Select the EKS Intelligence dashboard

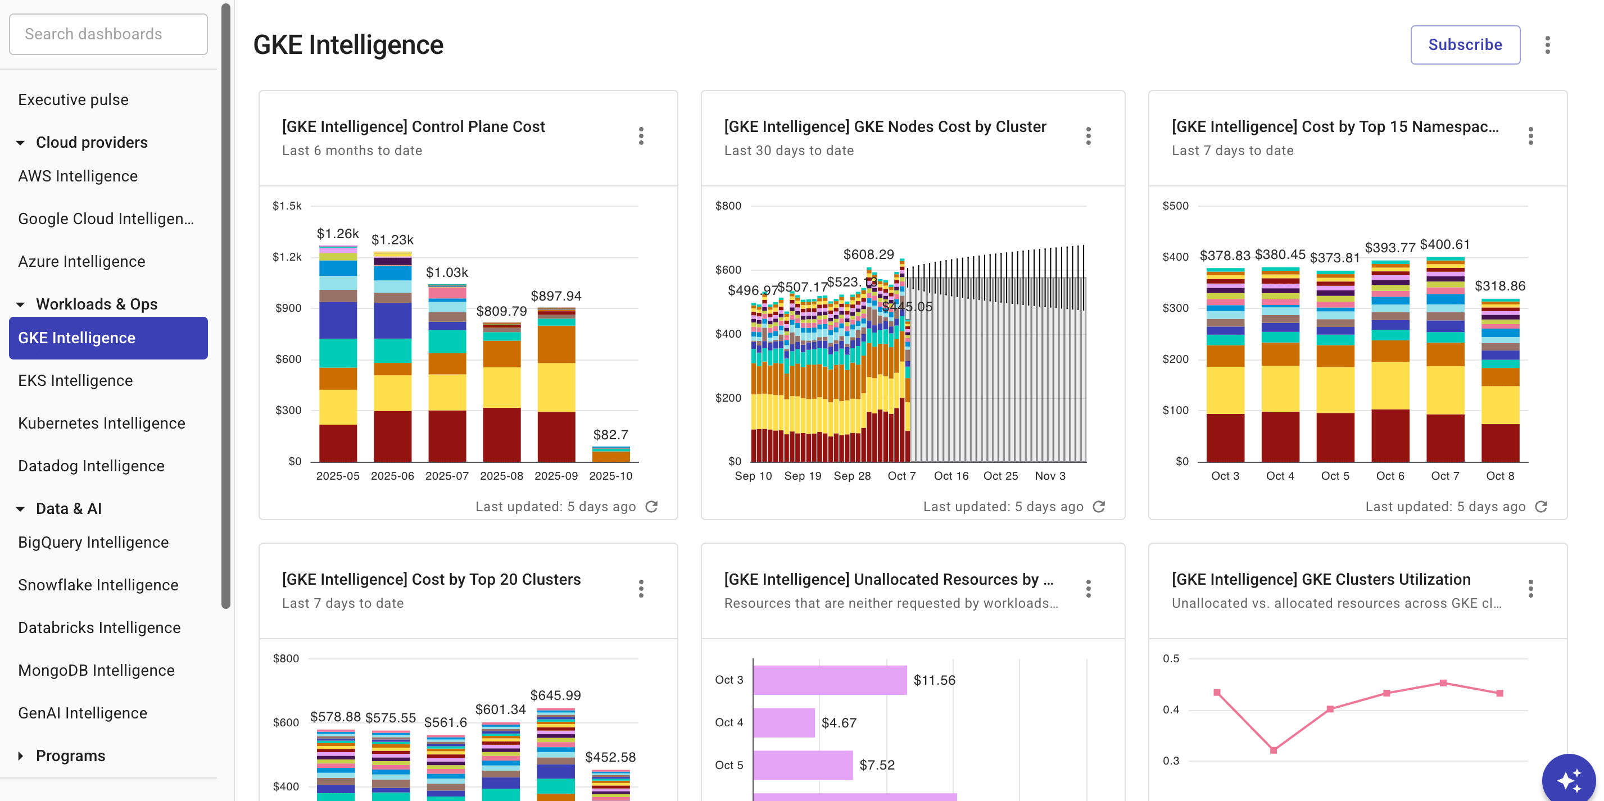75,380
